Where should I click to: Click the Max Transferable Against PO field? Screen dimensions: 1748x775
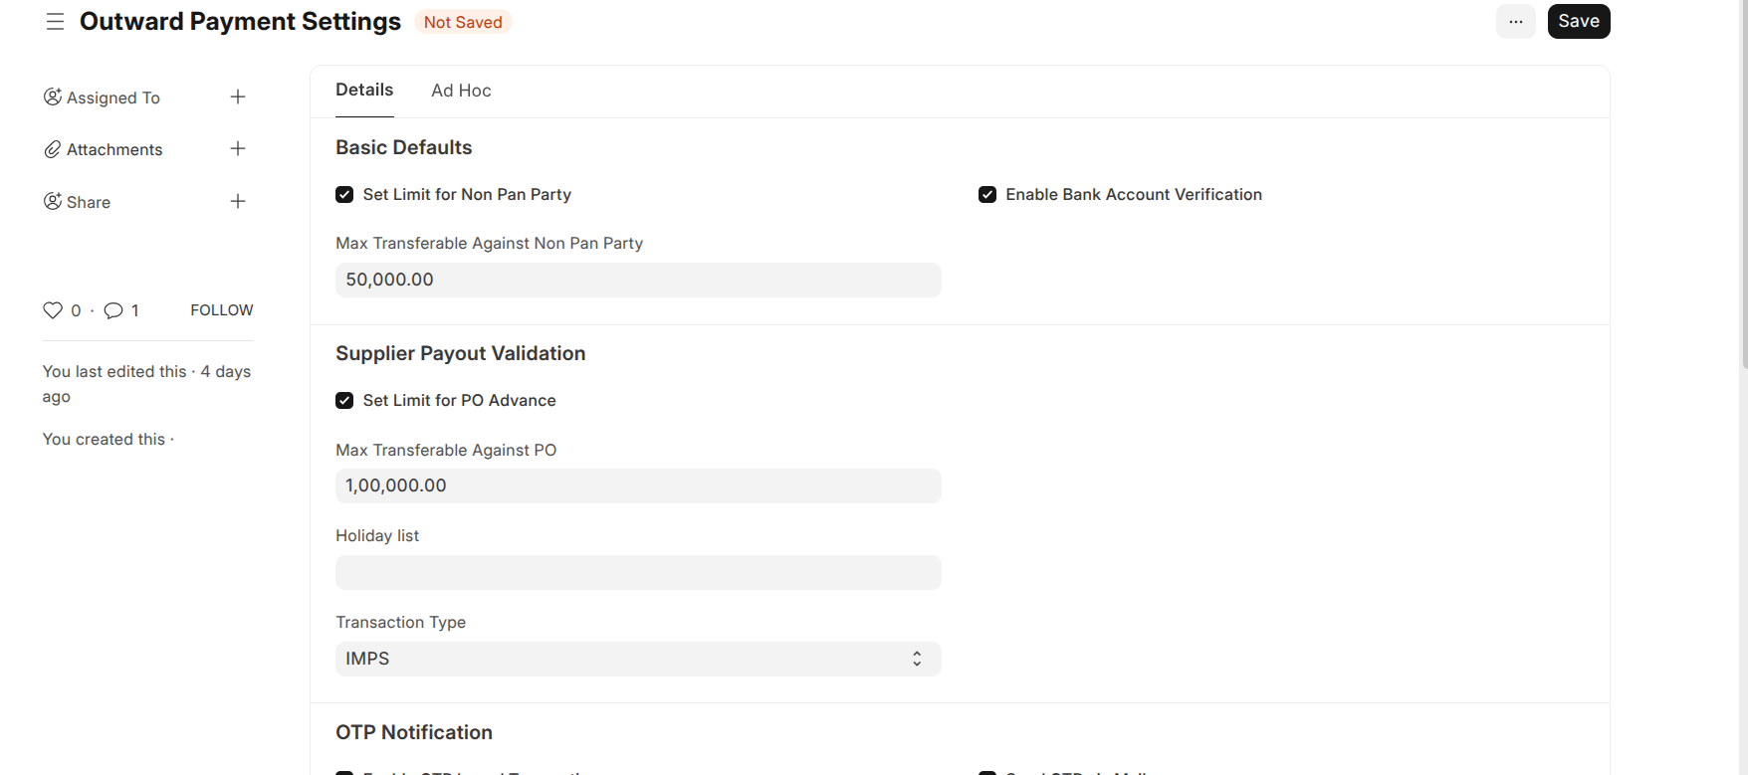coord(638,485)
